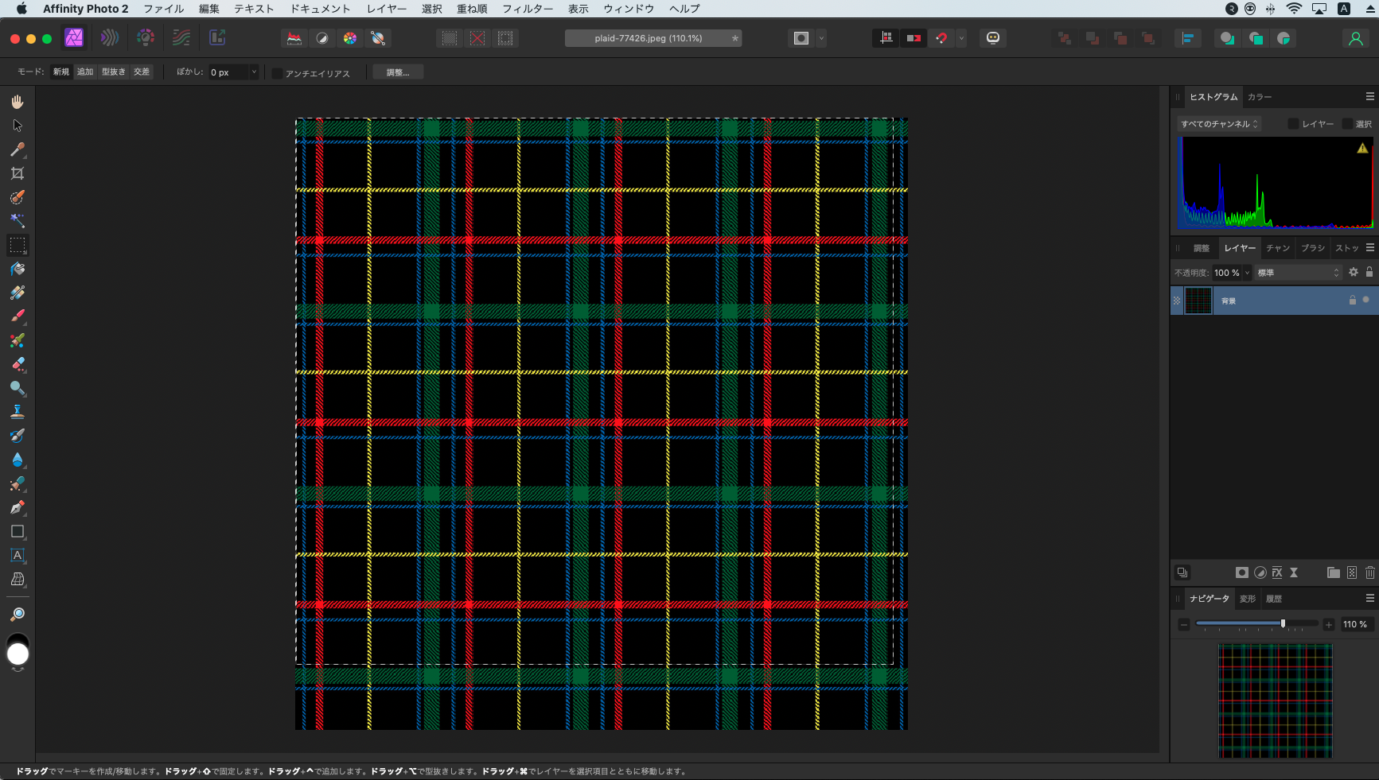Open the フィルター menu
This screenshot has width=1379, height=780.
[x=528, y=9]
